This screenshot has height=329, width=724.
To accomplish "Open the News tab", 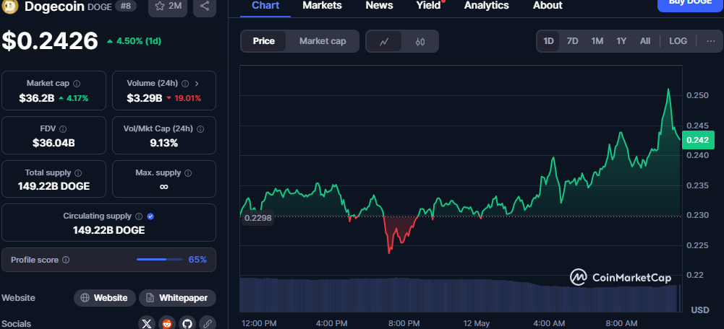I will 379,6.
